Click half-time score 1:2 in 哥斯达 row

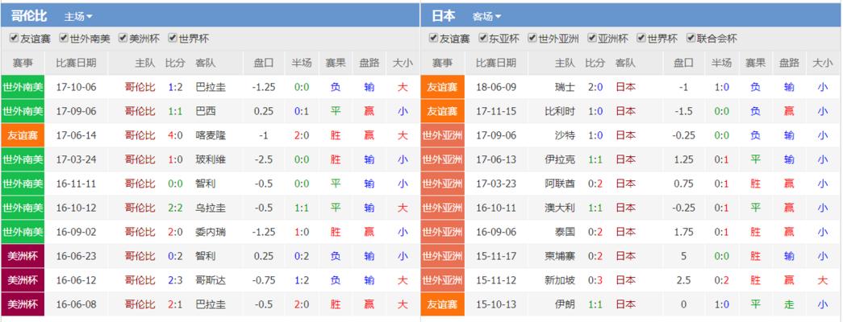tap(302, 280)
